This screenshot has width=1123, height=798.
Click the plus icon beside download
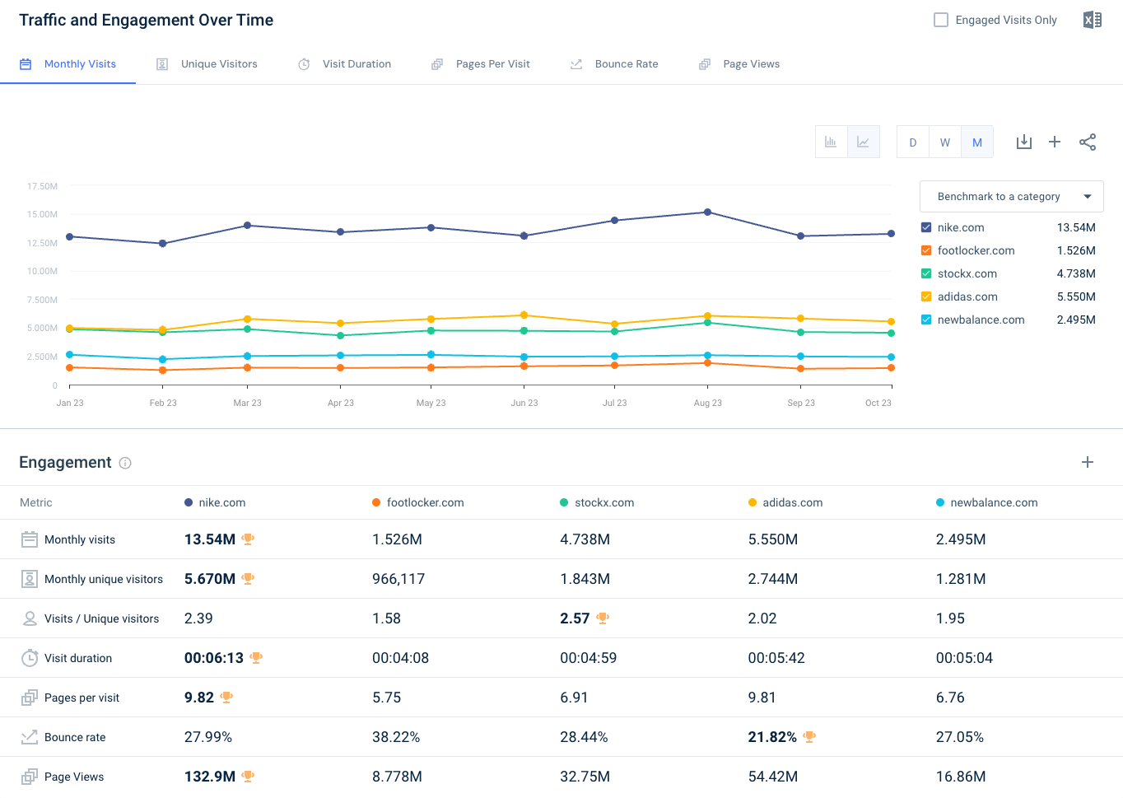pos(1055,142)
